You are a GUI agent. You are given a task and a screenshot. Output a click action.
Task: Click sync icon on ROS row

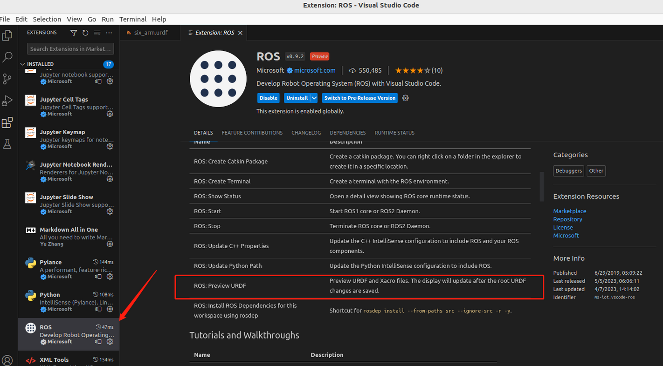98,342
